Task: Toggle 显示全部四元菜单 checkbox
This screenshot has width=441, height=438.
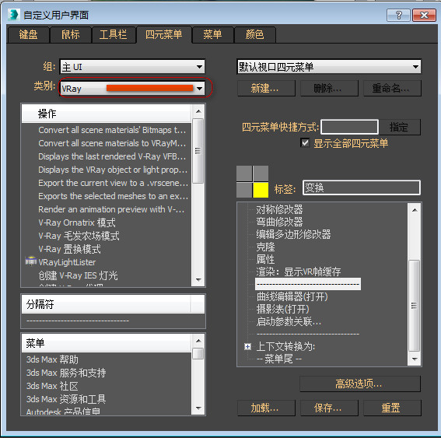Action: click(305, 143)
